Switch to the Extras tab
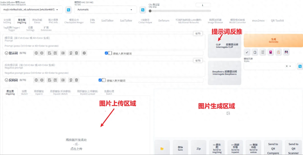The width and height of the screenshot is (303, 155). point(37,21)
